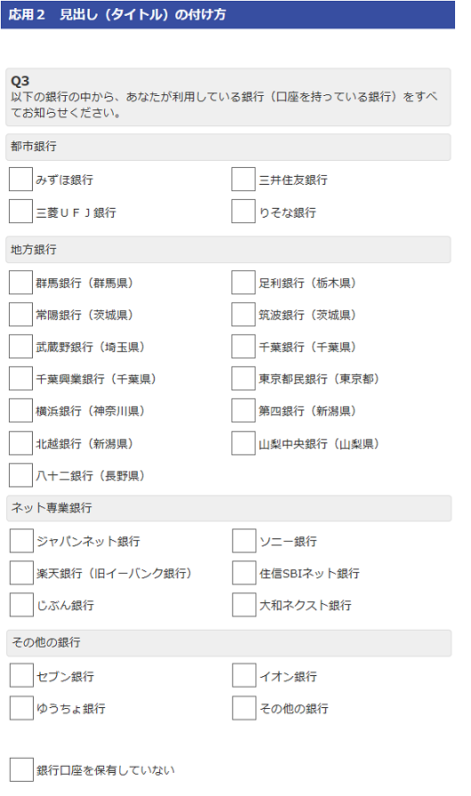Image resolution: width=471 pixels, height=796 pixels.
Task: Select the 三菱ＵＦＪ銀行 checkbox
Action: [x=20, y=211]
